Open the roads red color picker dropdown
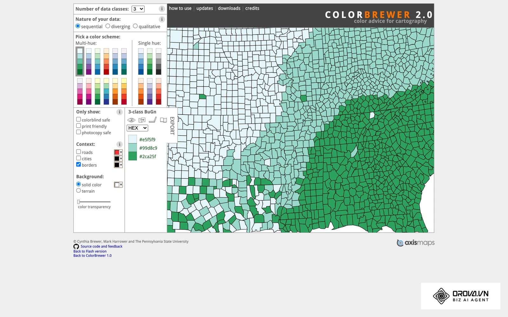Screen dimensions: 508x317 (118, 152)
